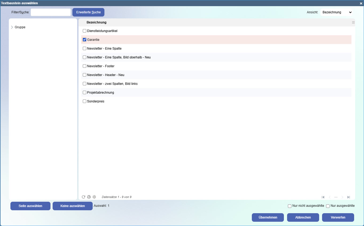Check the Sonderpreis checkbox
The height and width of the screenshot is (226, 364).
(x=85, y=101)
